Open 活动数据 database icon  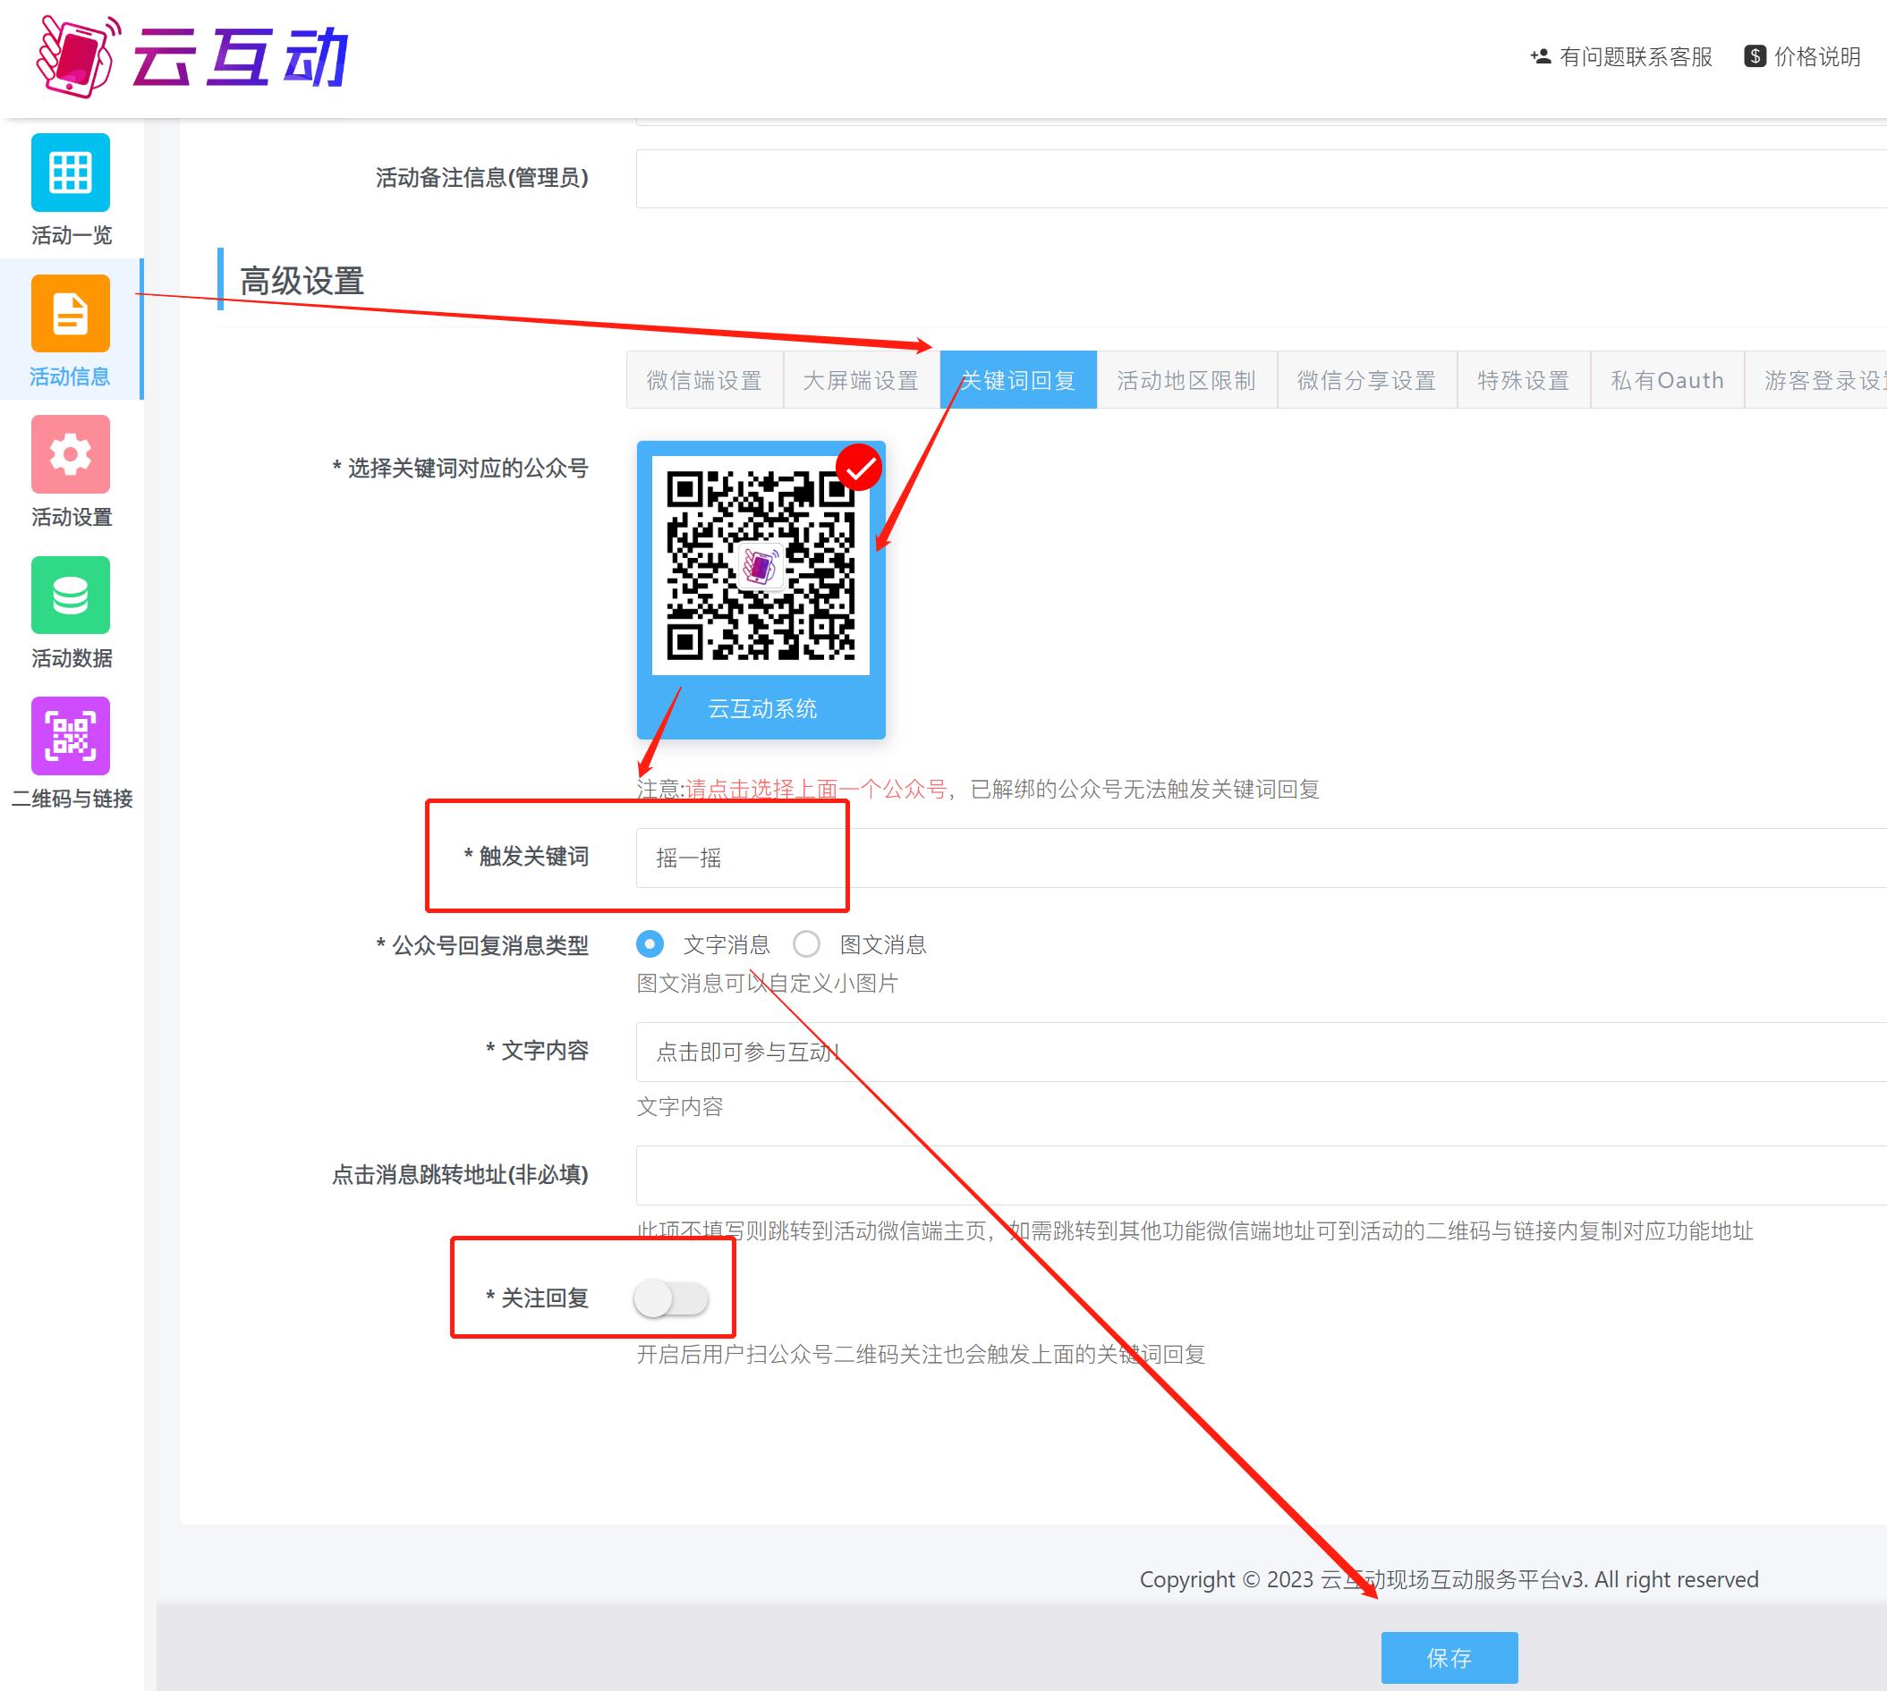[71, 596]
